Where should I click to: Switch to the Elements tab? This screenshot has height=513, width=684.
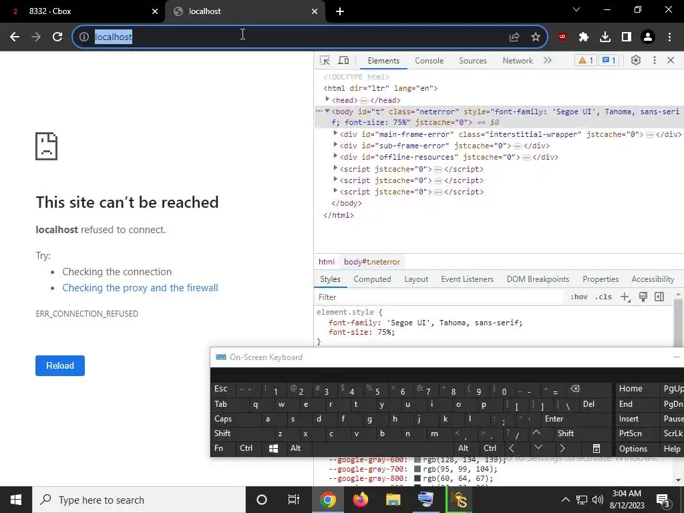click(383, 61)
